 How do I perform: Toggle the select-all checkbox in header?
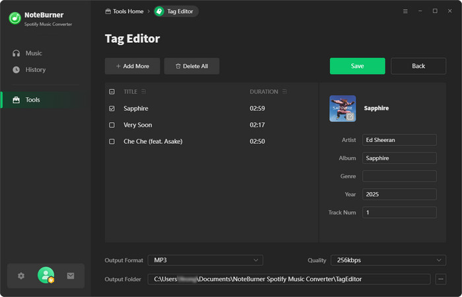pos(112,92)
